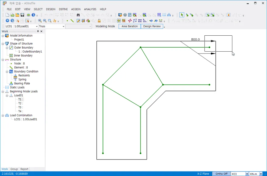Viewport: 267px width, 176px height.
Task: Click the gear settings icon in toolbar
Action: pos(125,15)
